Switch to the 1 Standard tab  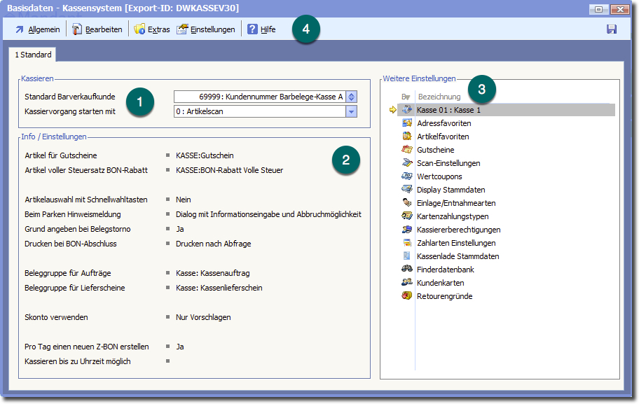click(33, 55)
